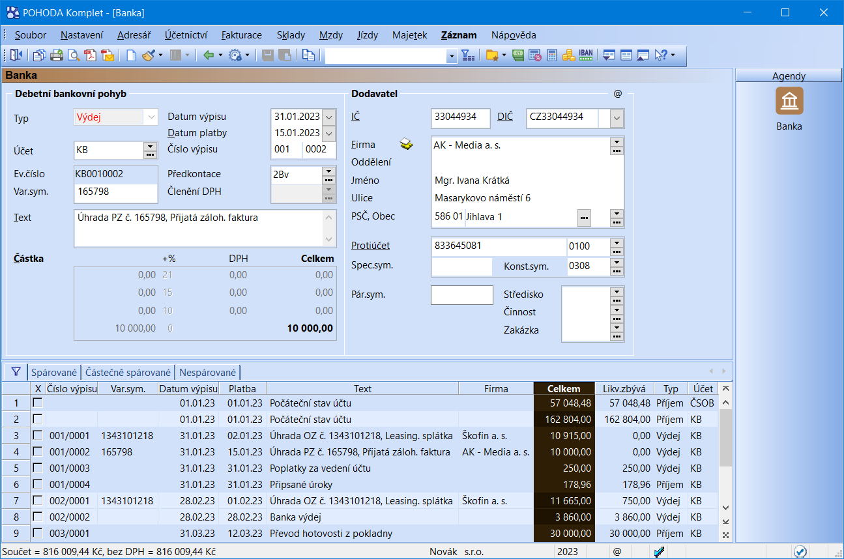Click the paintbrush toolbar icon
The image size is (844, 559).
point(149,55)
